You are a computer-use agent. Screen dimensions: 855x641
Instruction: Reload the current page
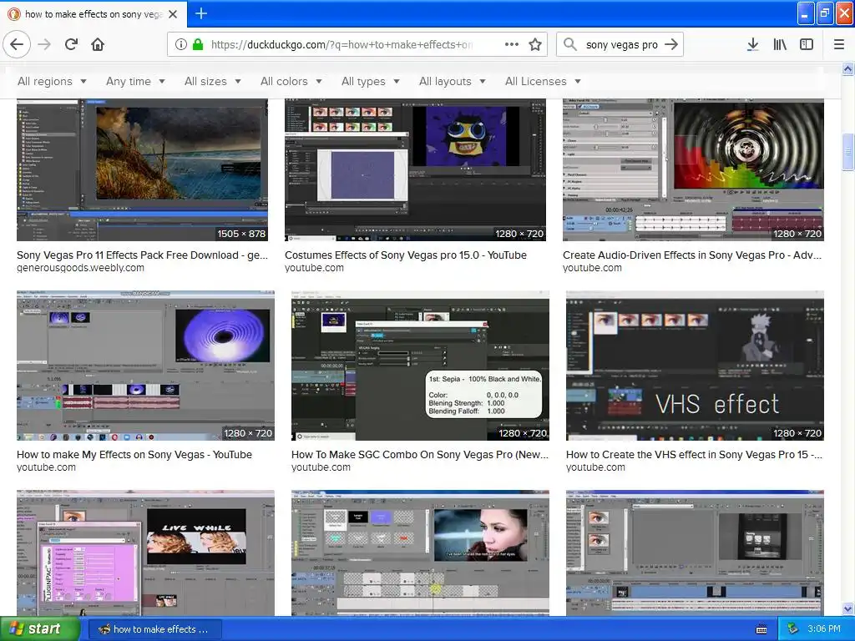[71, 44]
